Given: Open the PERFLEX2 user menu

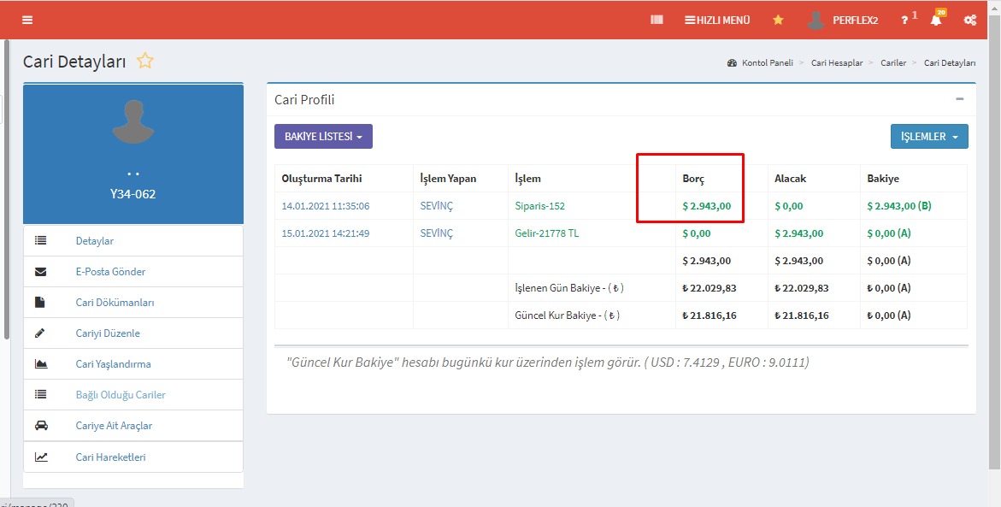Looking at the screenshot, I should pos(843,20).
